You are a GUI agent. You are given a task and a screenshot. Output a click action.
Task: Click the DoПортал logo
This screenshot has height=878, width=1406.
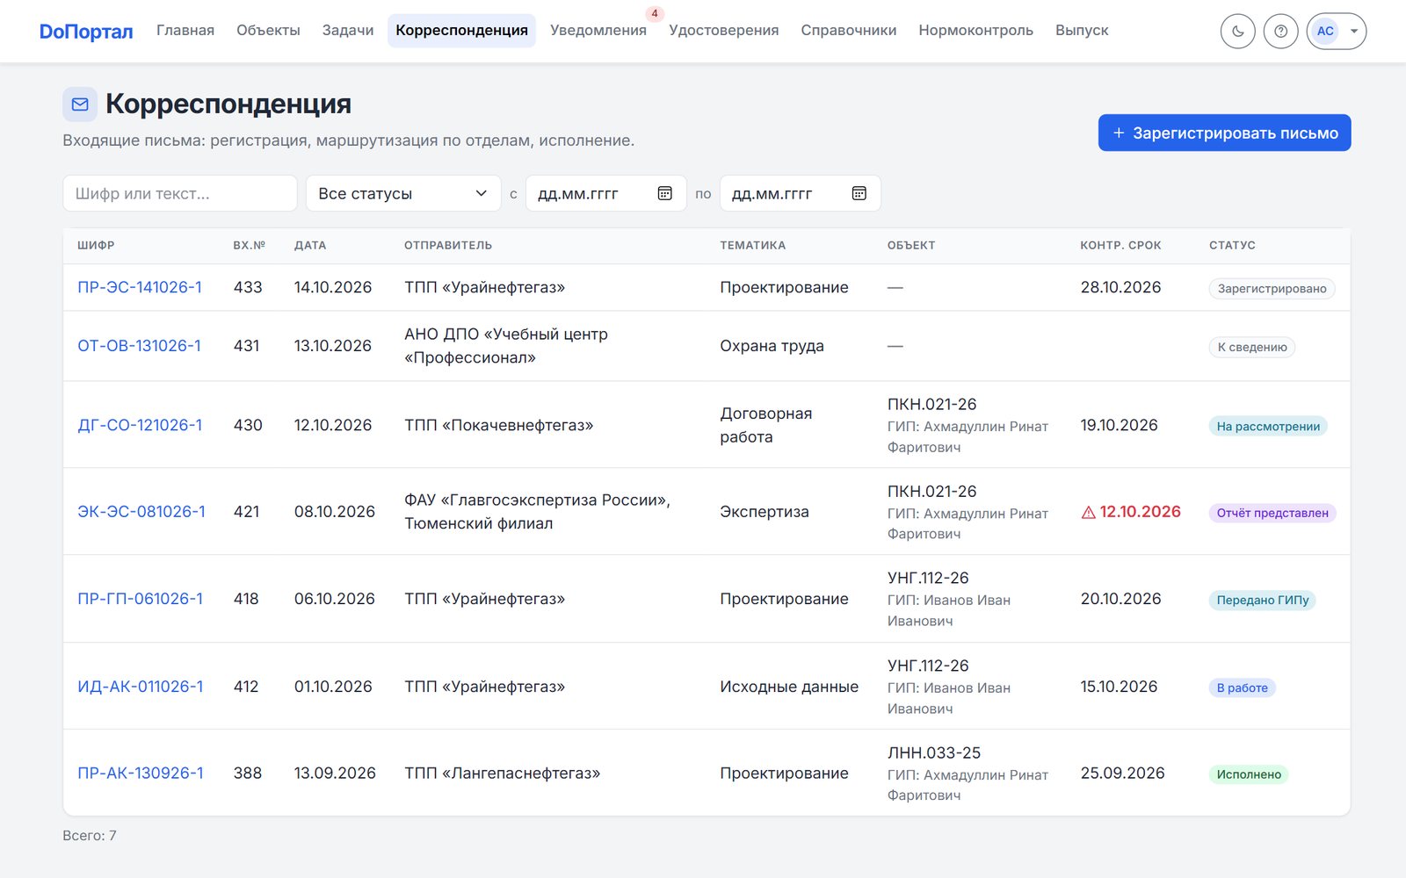coord(86,32)
